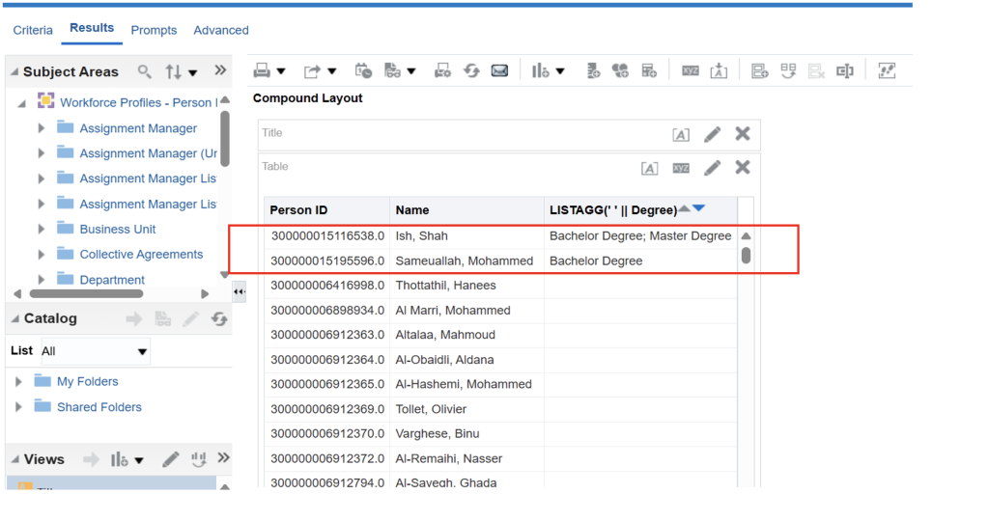Image resolution: width=989 pixels, height=521 pixels.
Task: Click the Collective Agreements folder link
Action: (141, 255)
